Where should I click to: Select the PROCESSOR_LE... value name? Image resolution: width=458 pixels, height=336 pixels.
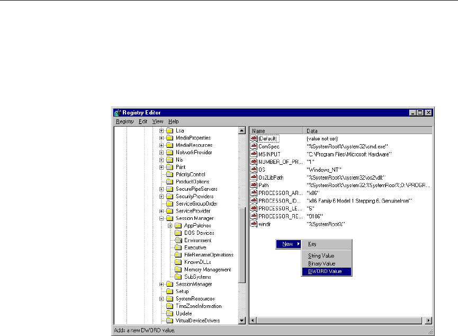[x=280, y=208]
